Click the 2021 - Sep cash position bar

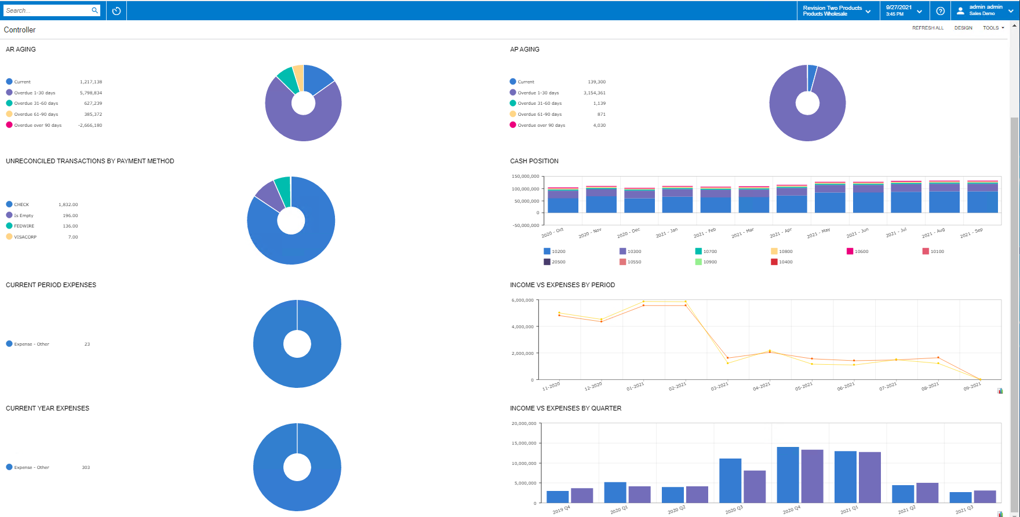(982, 197)
